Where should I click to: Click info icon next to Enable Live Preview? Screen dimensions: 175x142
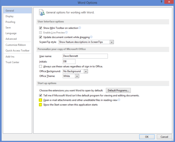(67, 32)
